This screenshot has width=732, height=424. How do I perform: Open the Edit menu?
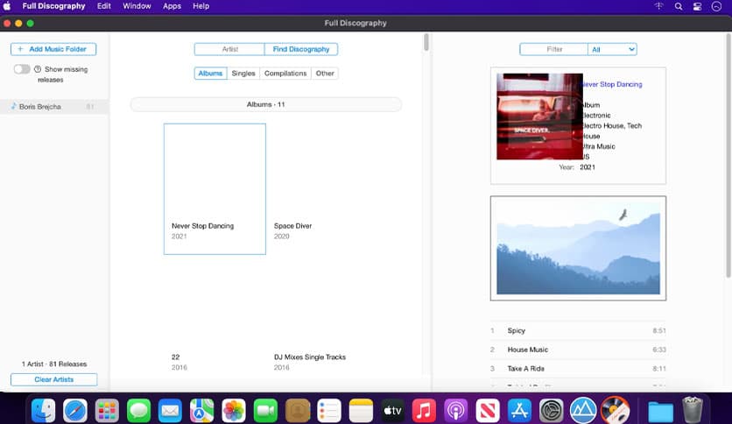click(104, 6)
